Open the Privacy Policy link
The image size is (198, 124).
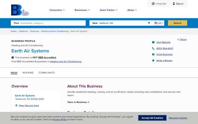(x=60, y=119)
